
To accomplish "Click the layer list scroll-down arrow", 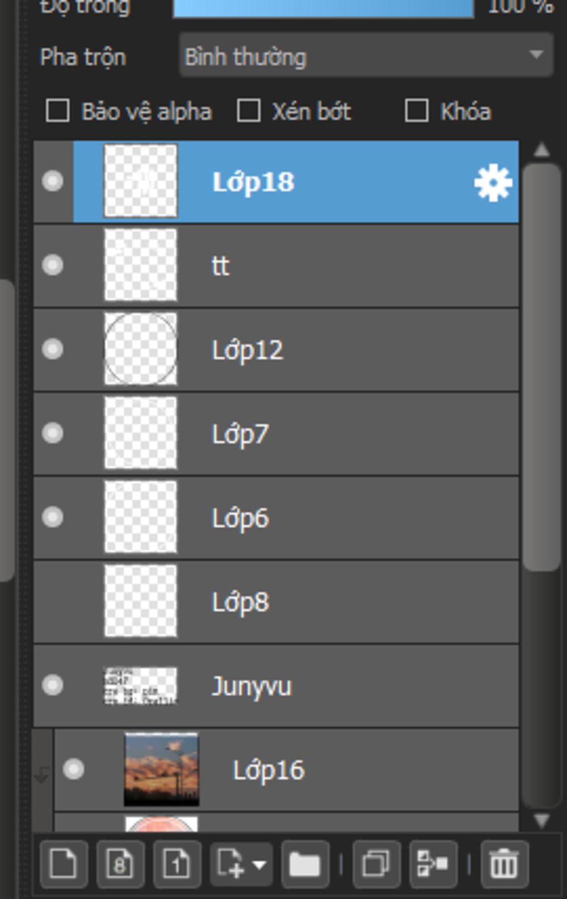I will (x=542, y=819).
